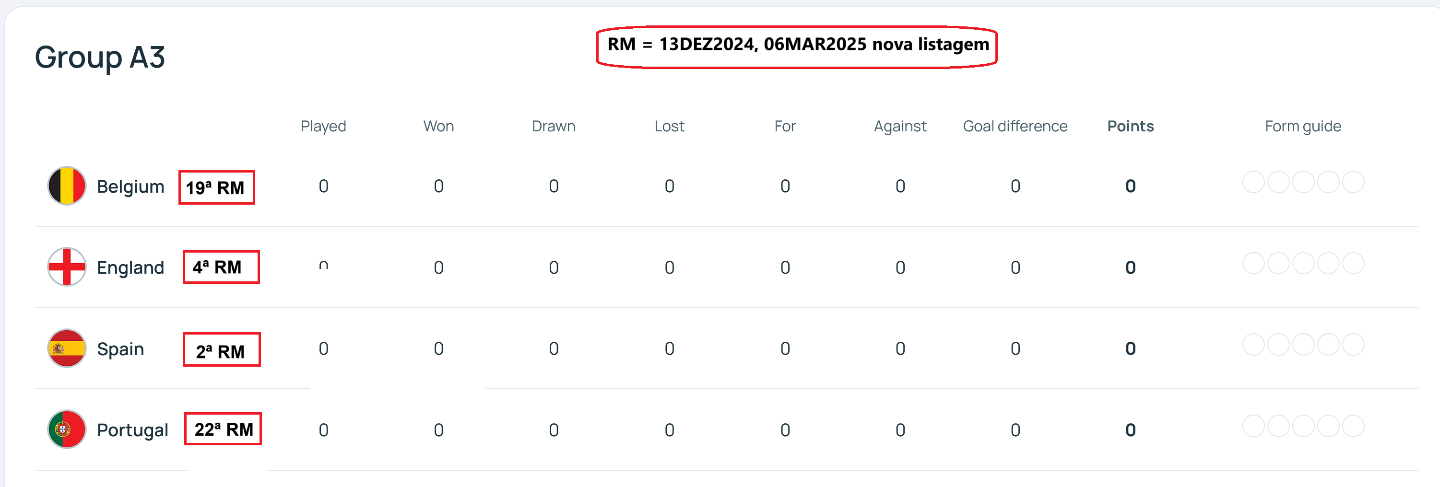Click the Belgium flag icon
The image size is (1440, 487).
coord(67,186)
